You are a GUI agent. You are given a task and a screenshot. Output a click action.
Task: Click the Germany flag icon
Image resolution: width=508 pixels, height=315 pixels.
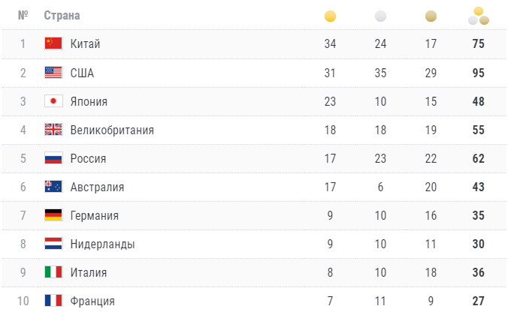(53, 215)
